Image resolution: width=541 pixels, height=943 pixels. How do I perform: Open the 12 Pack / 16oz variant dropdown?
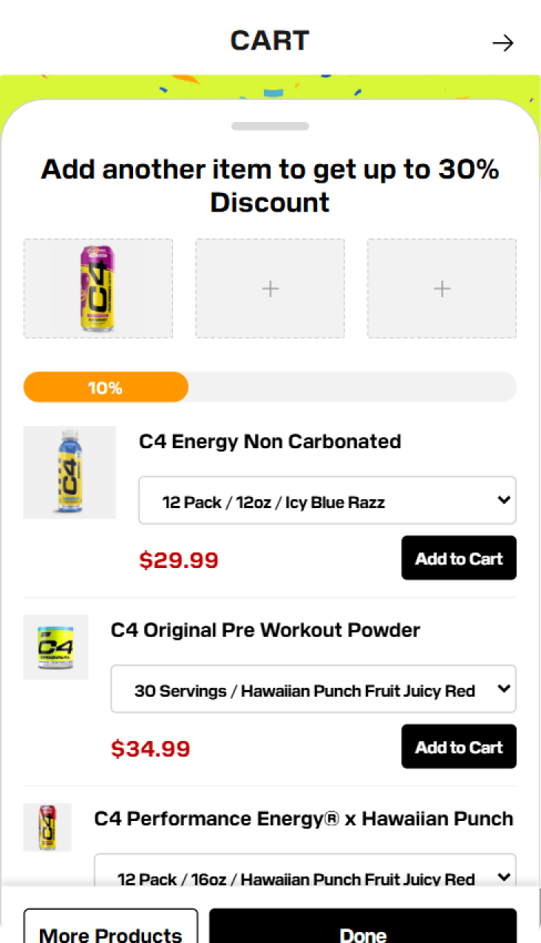[x=304, y=877]
